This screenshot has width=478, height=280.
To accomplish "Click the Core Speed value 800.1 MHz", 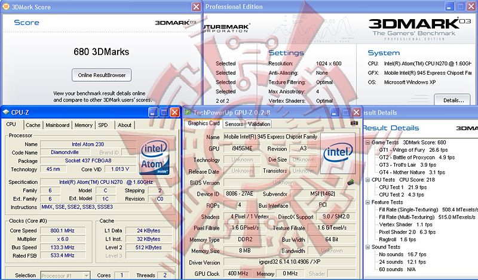I will click(63, 230).
